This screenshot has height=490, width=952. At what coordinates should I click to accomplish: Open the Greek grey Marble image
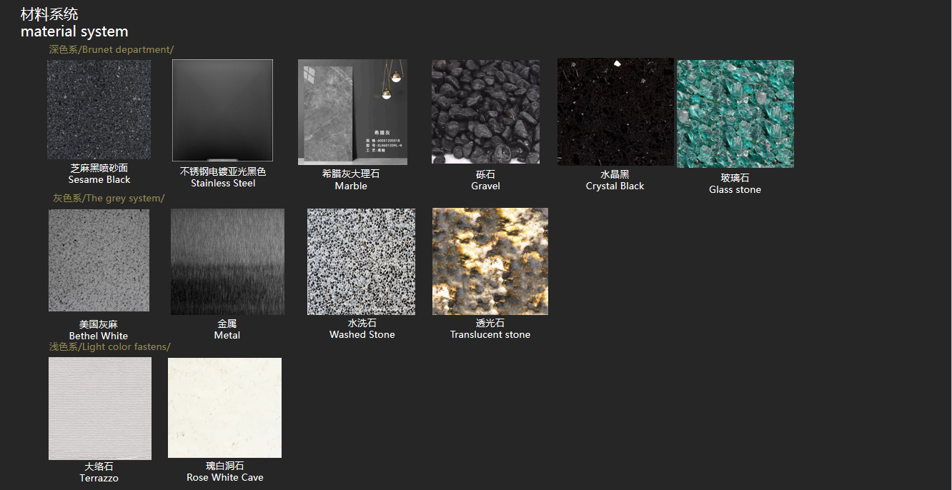pos(352,112)
